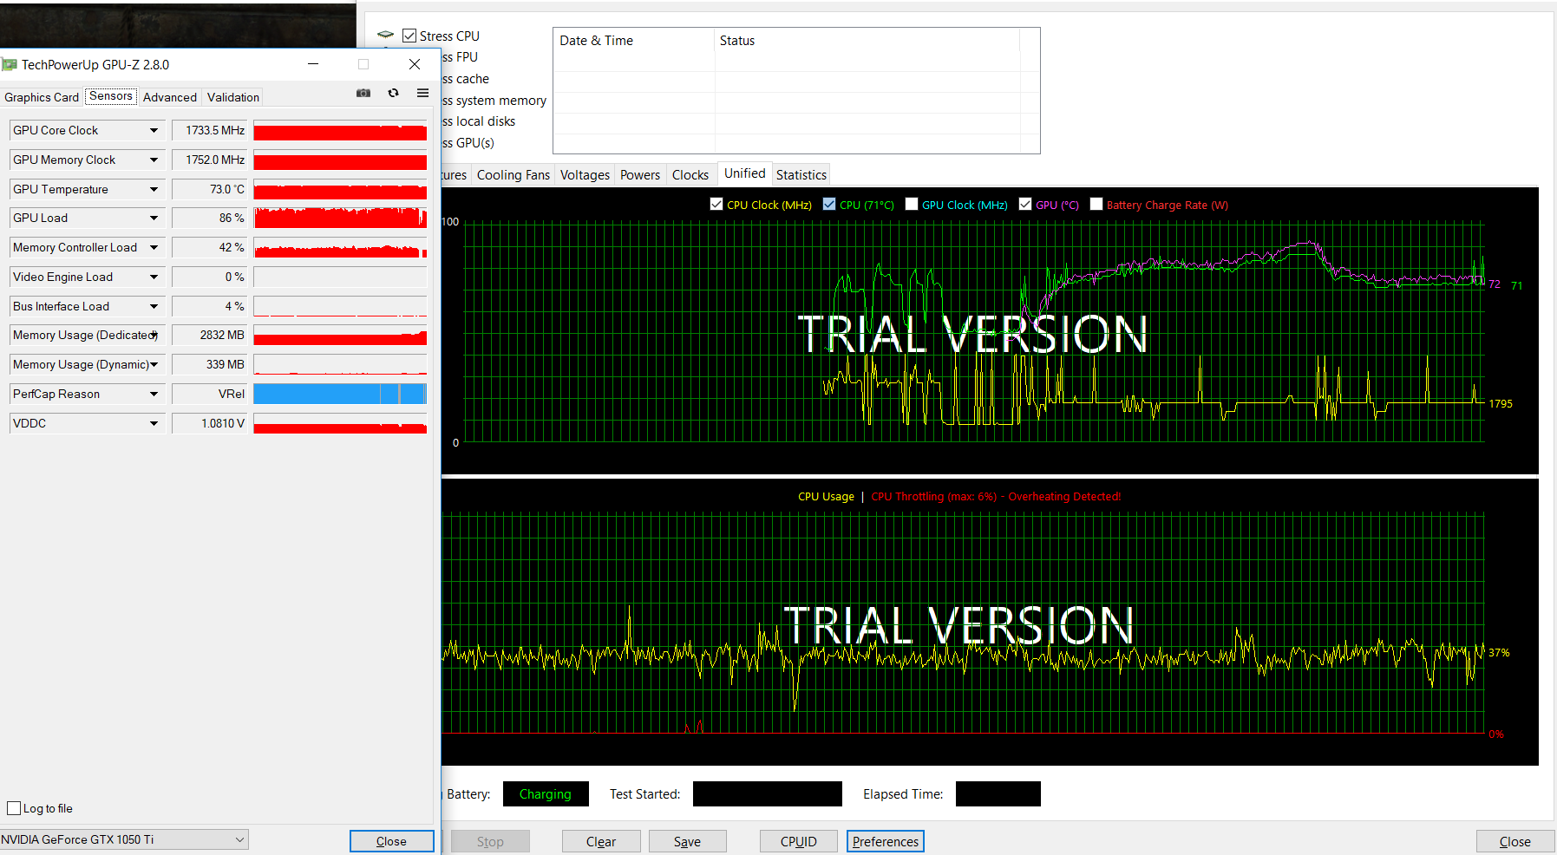Enable the GPU Clock (MHz) checkbox
Viewport: 1557px width, 855px height.
(x=912, y=204)
